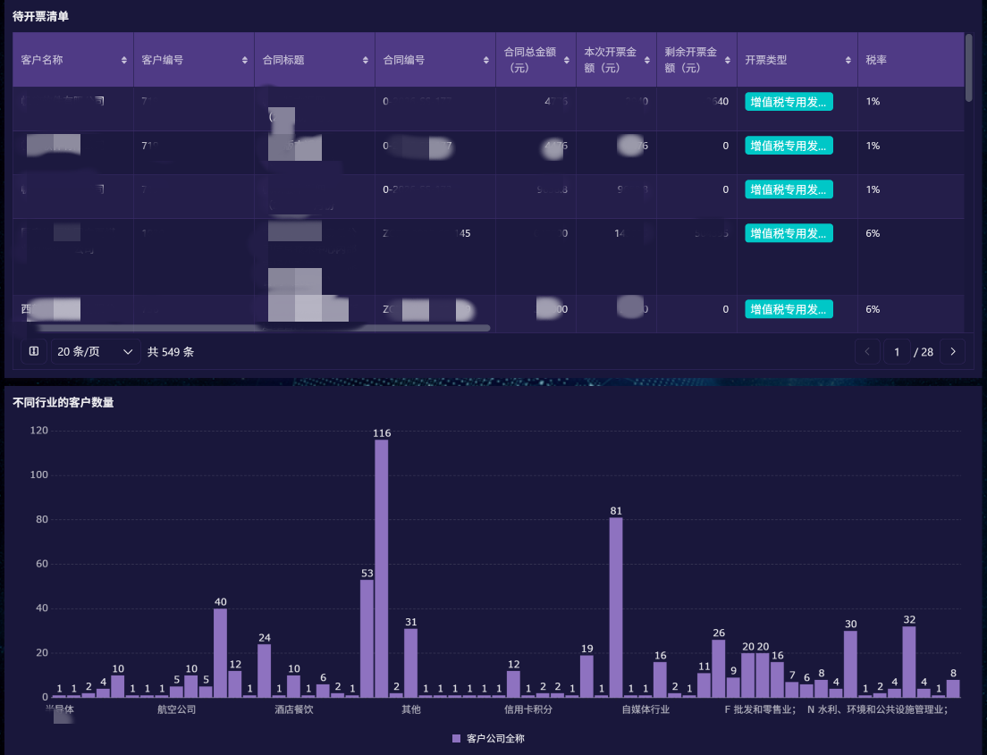The height and width of the screenshot is (755, 987).
Task: Go to the previous table page
Action: click(x=867, y=352)
